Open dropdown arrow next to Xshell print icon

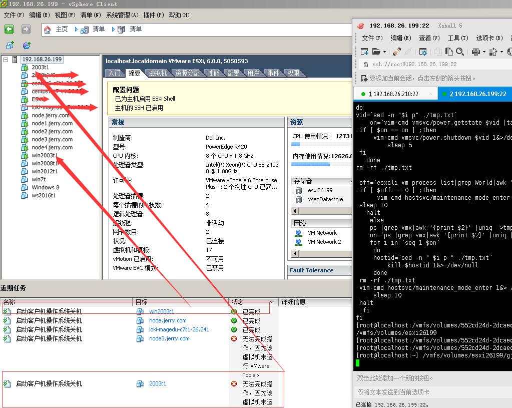coord(484,52)
